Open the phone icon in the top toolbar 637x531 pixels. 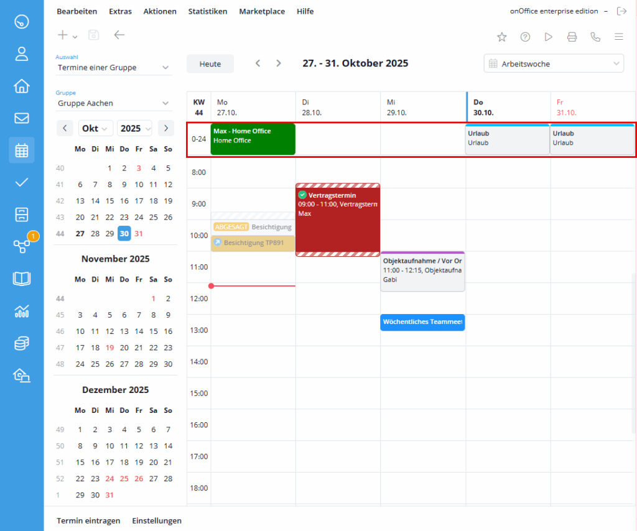(595, 37)
